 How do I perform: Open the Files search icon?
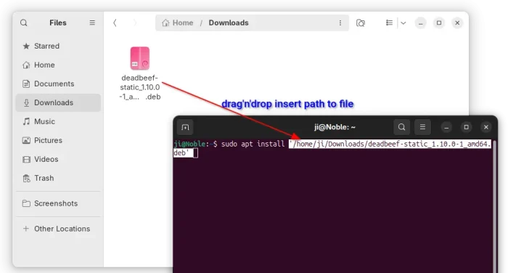[24, 23]
